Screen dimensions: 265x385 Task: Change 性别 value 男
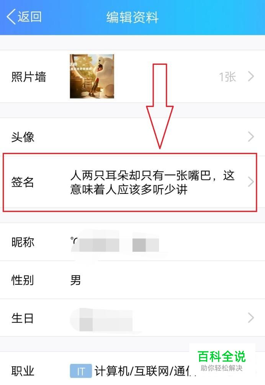tap(75, 280)
